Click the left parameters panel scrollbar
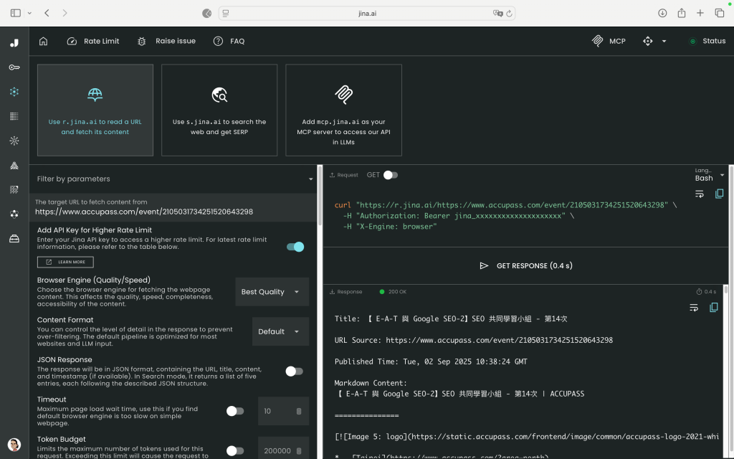Viewport: 734px width, 459px height. [x=320, y=197]
